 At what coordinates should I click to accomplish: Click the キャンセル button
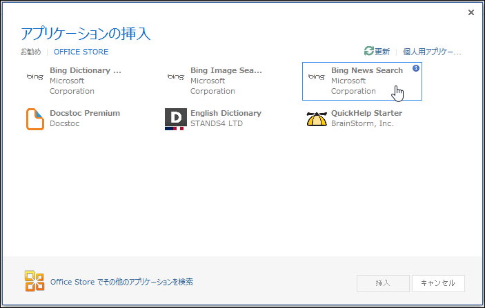pyautogui.click(x=438, y=283)
